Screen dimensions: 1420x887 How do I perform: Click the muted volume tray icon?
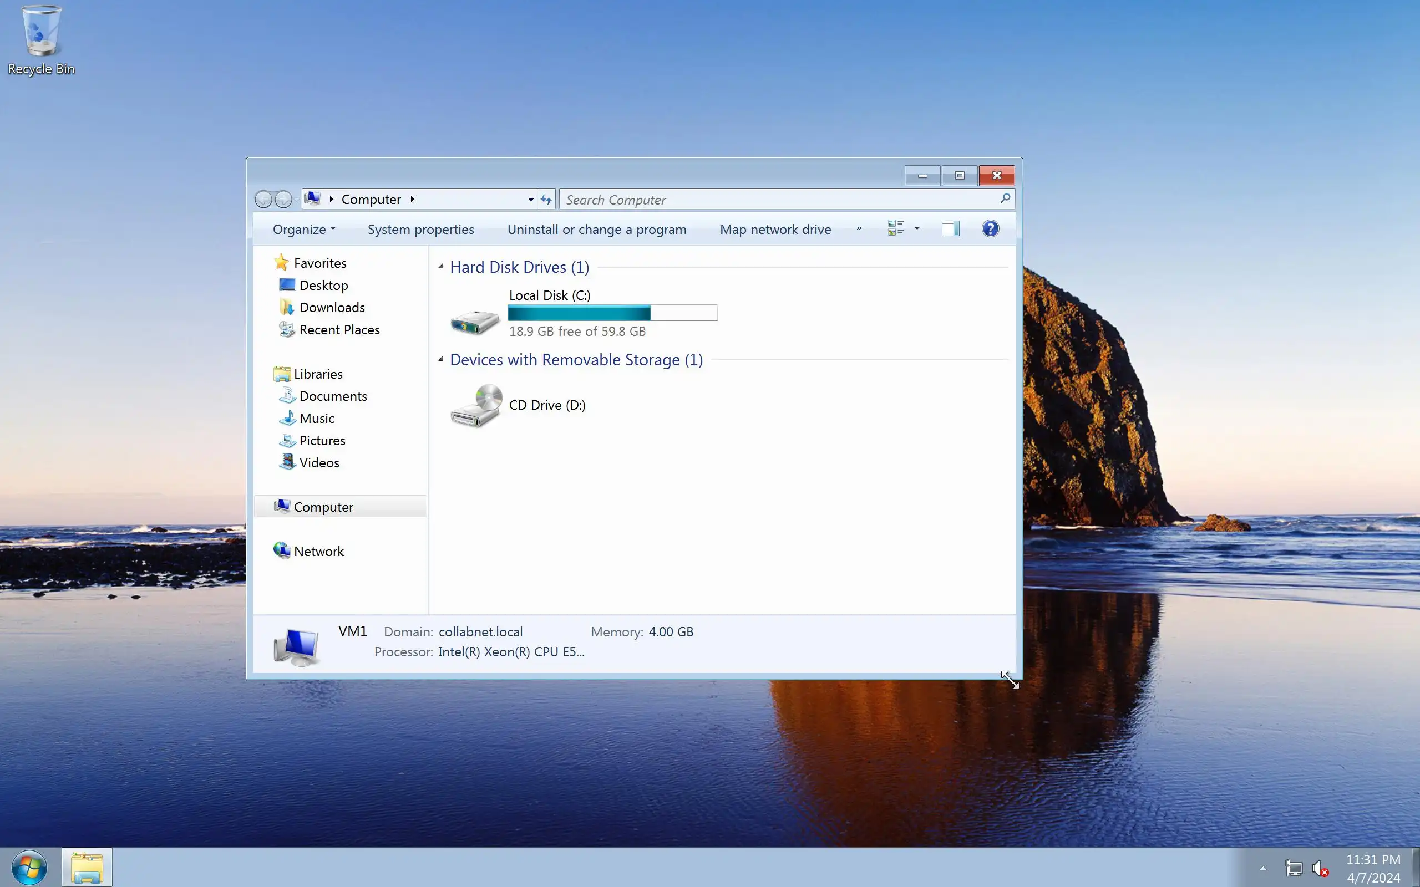[x=1319, y=868]
